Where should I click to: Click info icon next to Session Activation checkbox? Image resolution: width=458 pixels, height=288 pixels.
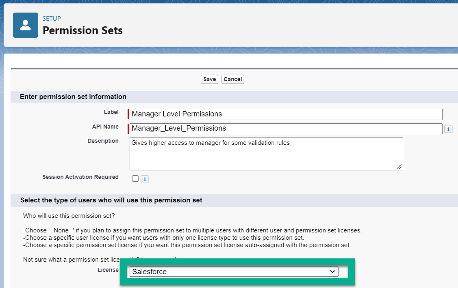145,179
